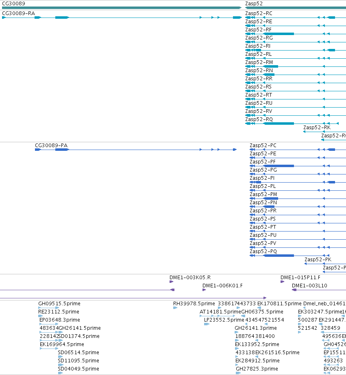Open EST SD04049.5prime
Image resolution: width=346 pixels, height=375 pixels.
pyautogui.click(x=78, y=368)
